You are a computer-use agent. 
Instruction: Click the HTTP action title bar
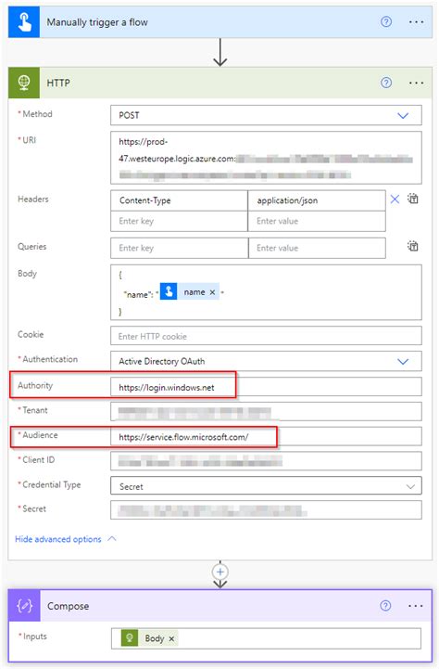coord(220,83)
